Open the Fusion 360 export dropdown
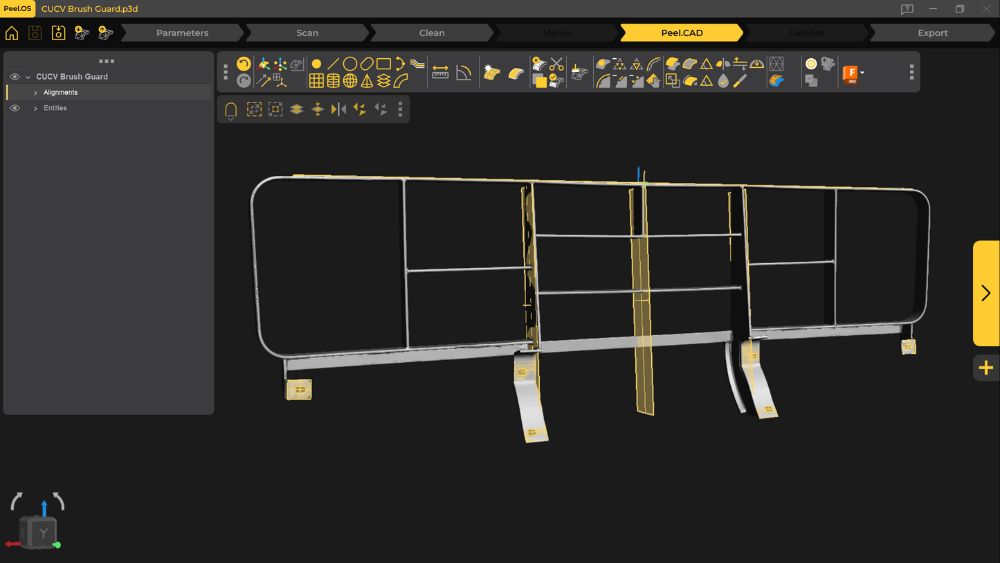This screenshot has width=1000, height=563. [x=862, y=73]
